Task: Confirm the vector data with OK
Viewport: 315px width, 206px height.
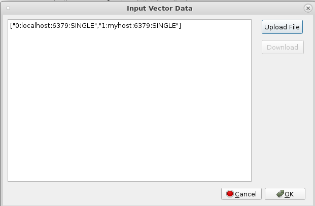Action: [285, 194]
